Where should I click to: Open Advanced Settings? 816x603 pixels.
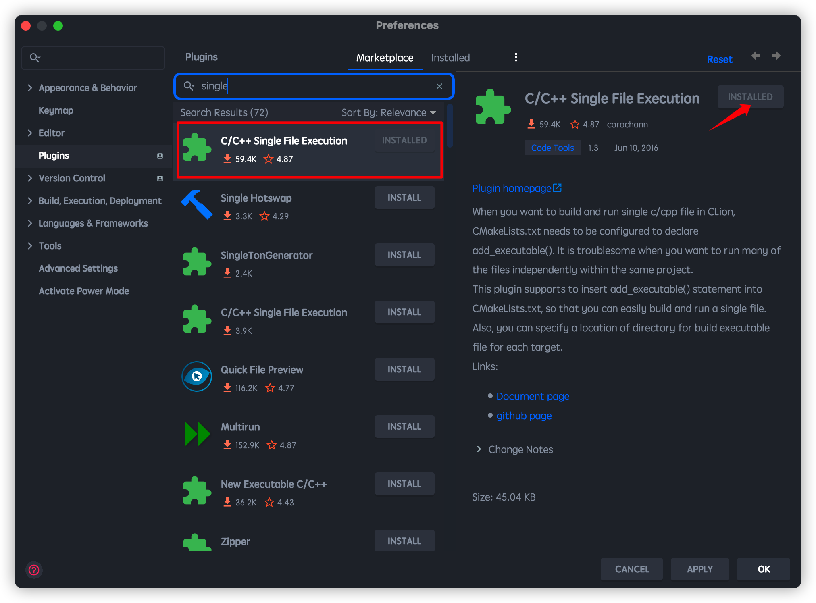click(x=78, y=268)
